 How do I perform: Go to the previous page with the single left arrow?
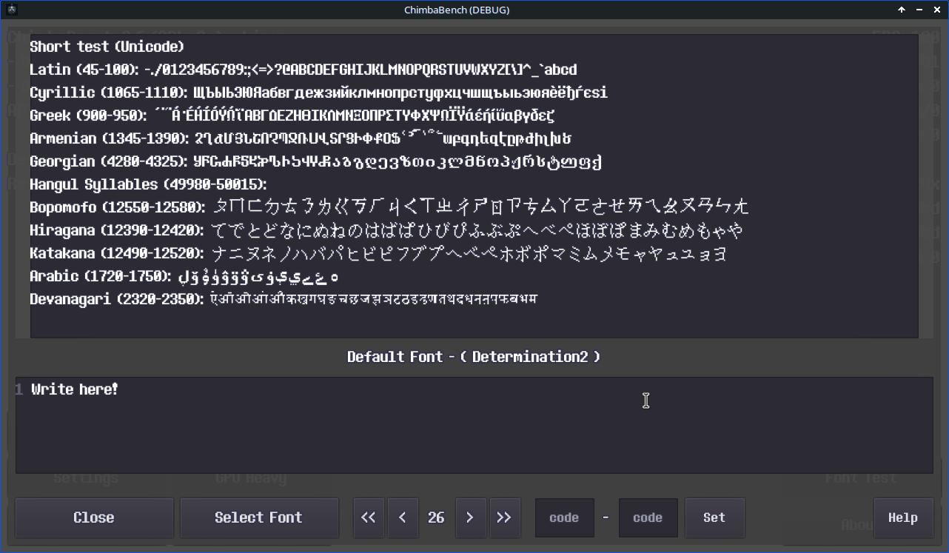[403, 517]
